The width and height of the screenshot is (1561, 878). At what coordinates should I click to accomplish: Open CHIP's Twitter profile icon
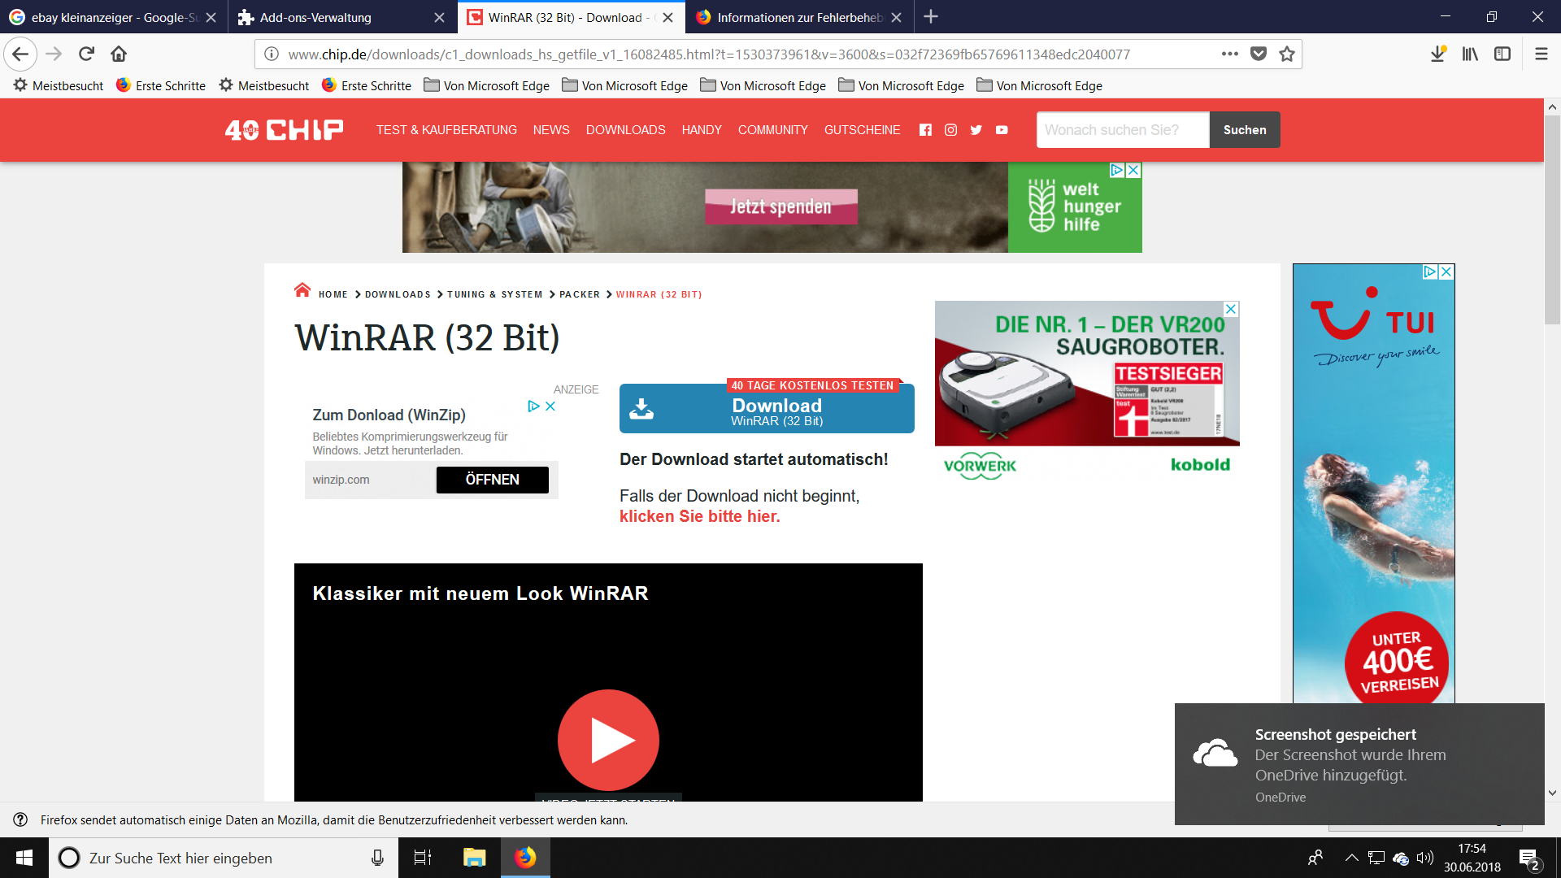(x=976, y=130)
